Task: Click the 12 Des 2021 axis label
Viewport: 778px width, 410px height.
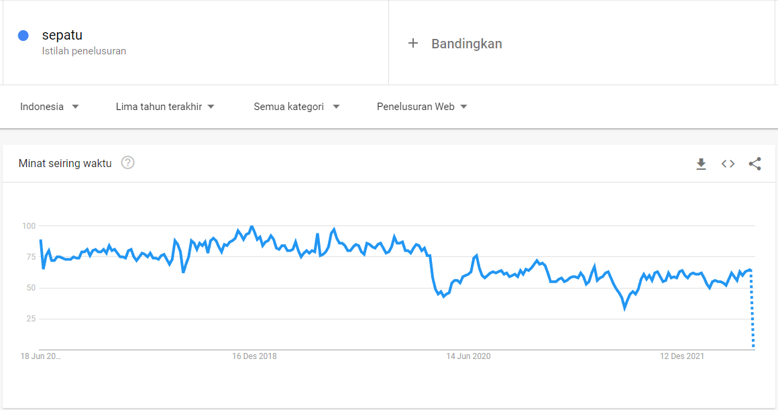Action: [682, 356]
